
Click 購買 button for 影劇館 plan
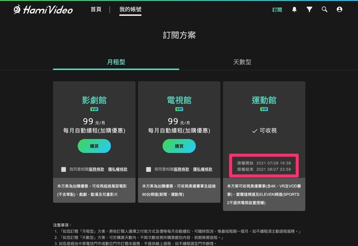[94, 146]
